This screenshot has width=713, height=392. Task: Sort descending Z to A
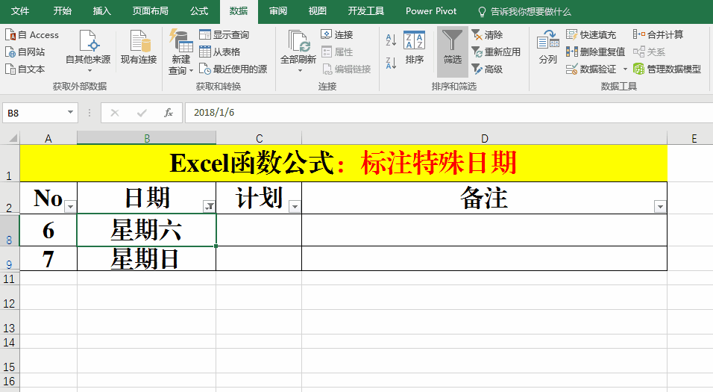click(x=391, y=63)
